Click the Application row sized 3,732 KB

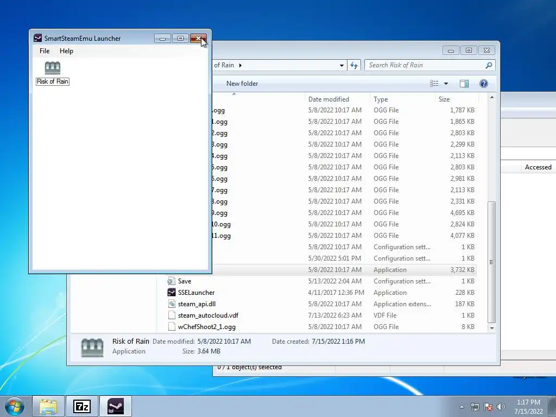click(344, 270)
